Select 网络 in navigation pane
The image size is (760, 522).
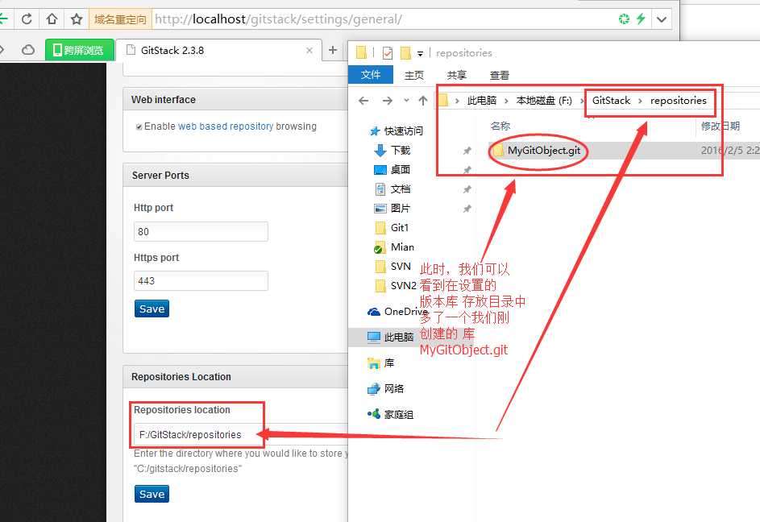[x=393, y=389]
